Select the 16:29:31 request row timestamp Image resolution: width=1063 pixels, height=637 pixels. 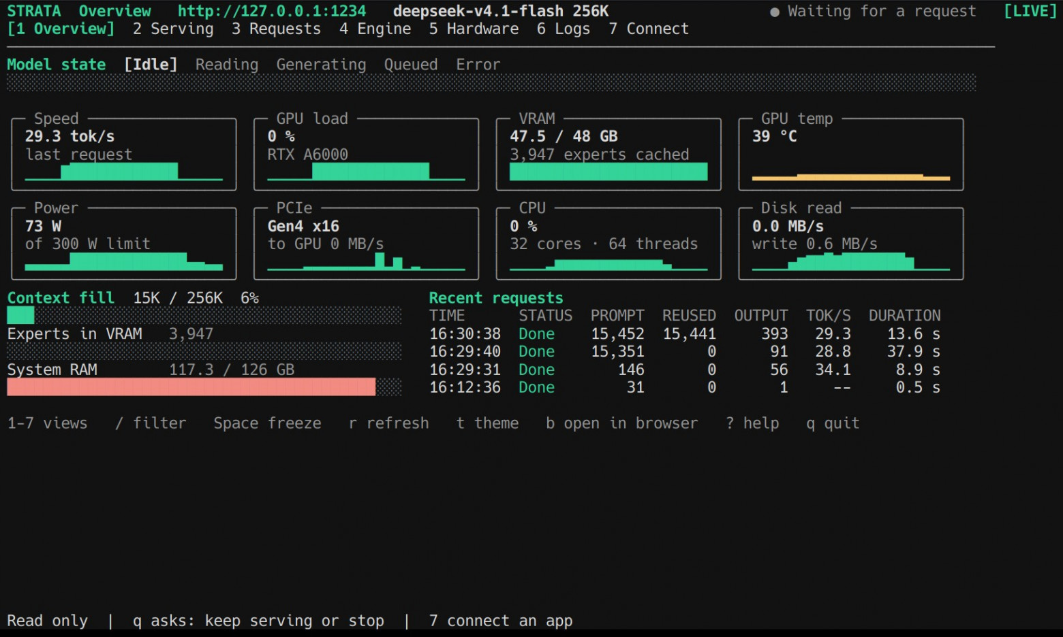click(x=465, y=370)
